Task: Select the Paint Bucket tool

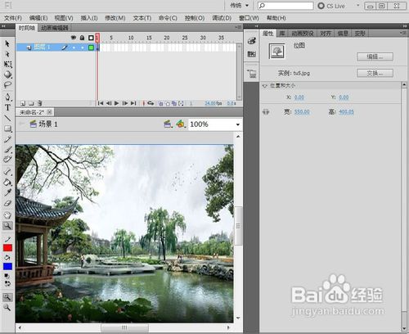Action: 7,182
